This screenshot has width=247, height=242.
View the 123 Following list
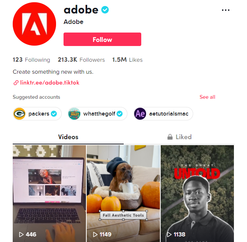coord(31,60)
